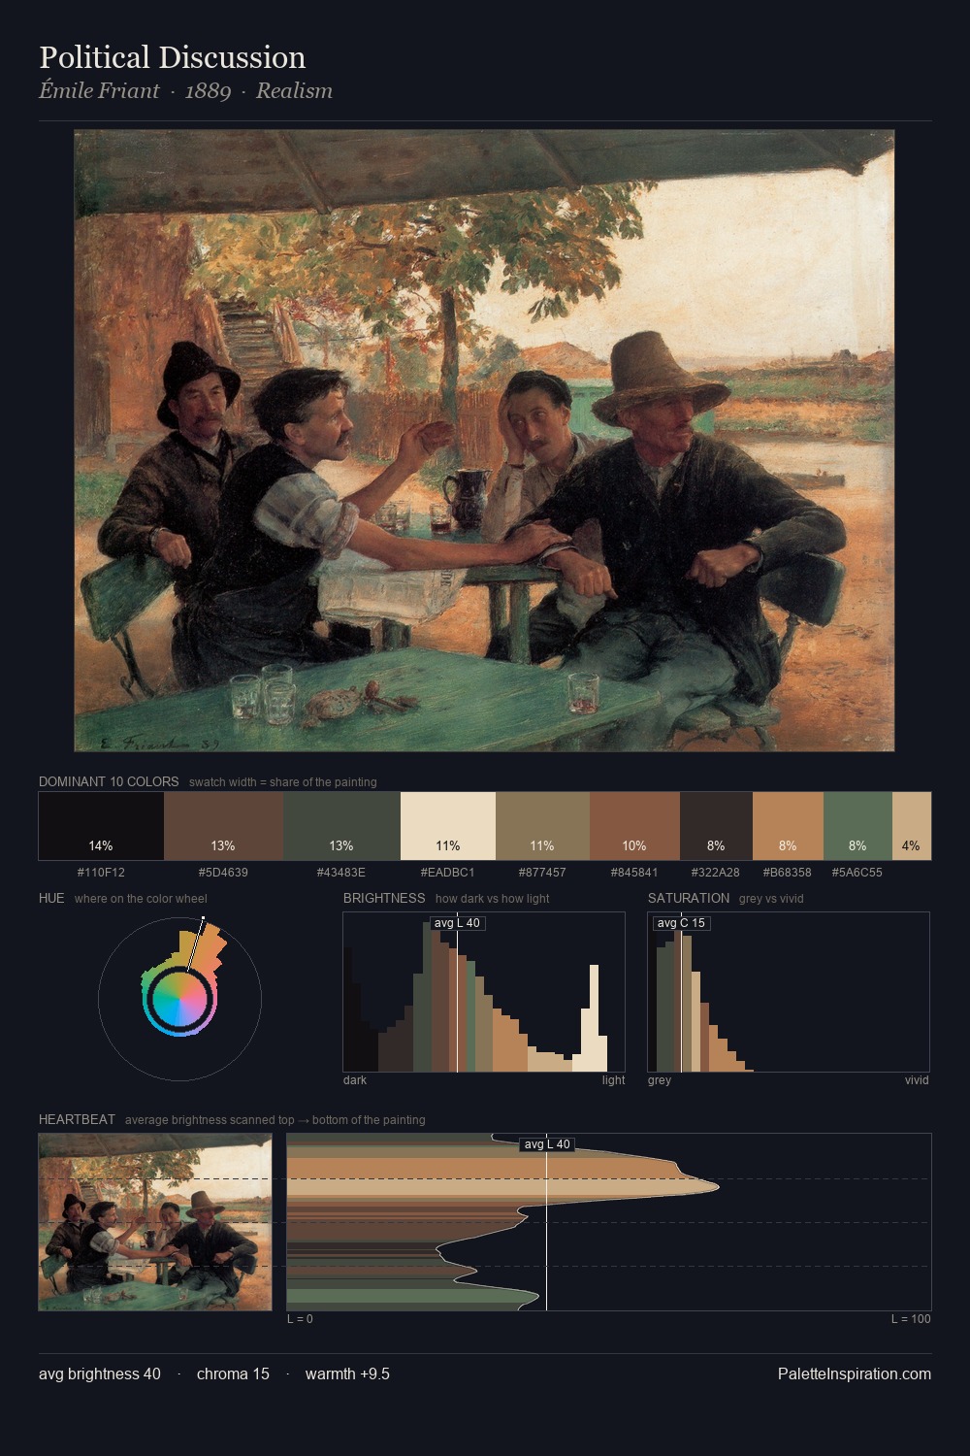Select the dark olive swatch above #43483E

coord(341,826)
